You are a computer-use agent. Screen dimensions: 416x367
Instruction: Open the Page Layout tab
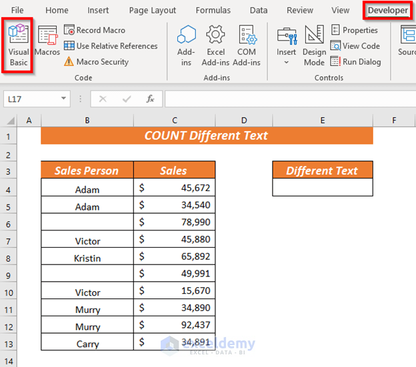(x=153, y=10)
